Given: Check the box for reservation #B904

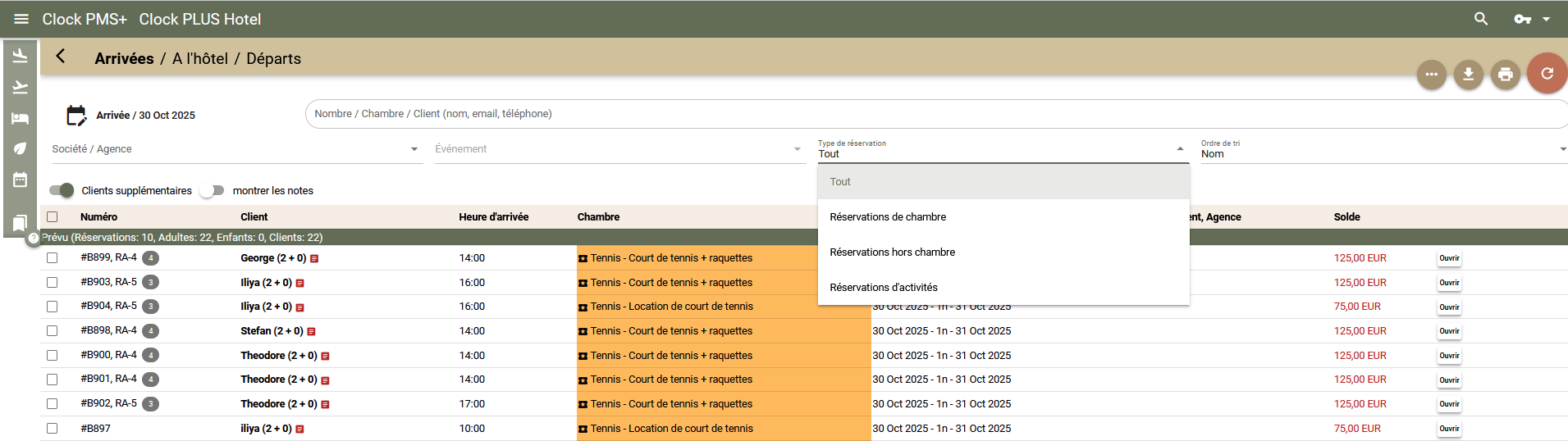Looking at the screenshot, I should click(53, 307).
